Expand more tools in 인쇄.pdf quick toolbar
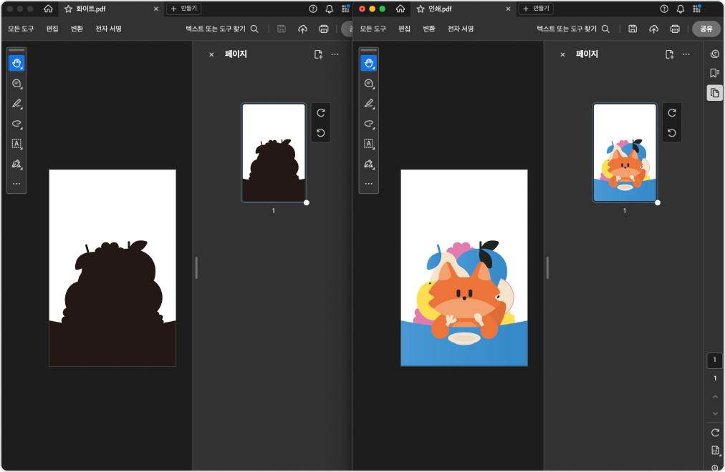 pos(368,184)
